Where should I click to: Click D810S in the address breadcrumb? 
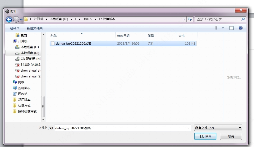(87, 19)
